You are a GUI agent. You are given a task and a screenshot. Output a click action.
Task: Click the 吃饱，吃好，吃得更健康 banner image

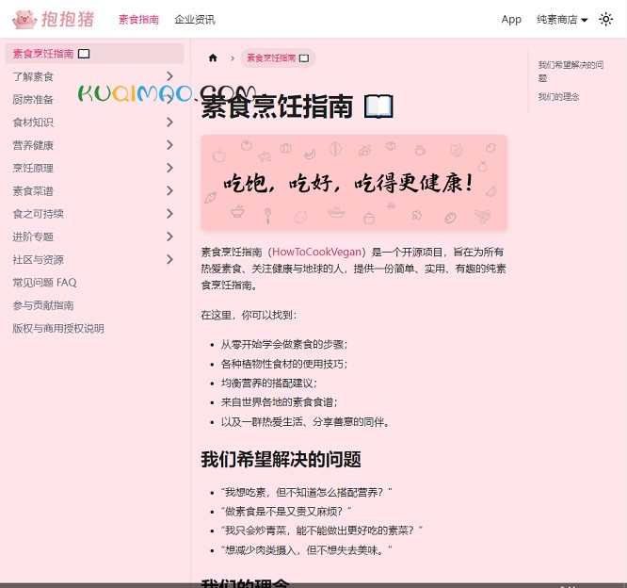pyautogui.click(x=354, y=183)
